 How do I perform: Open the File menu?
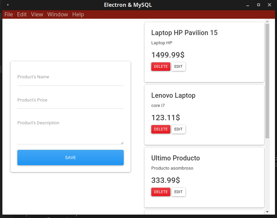pos(9,14)
